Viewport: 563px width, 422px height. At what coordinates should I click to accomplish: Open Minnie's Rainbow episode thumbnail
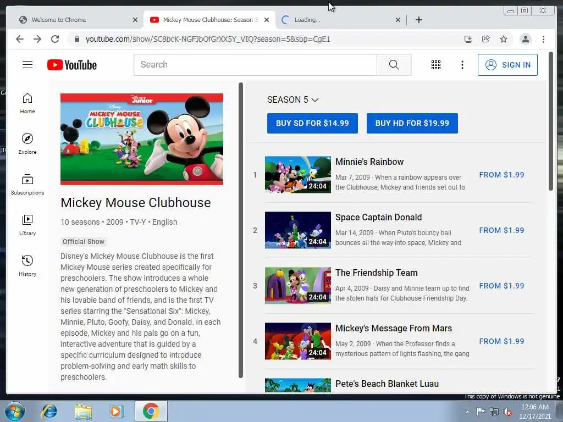point(297,175)
